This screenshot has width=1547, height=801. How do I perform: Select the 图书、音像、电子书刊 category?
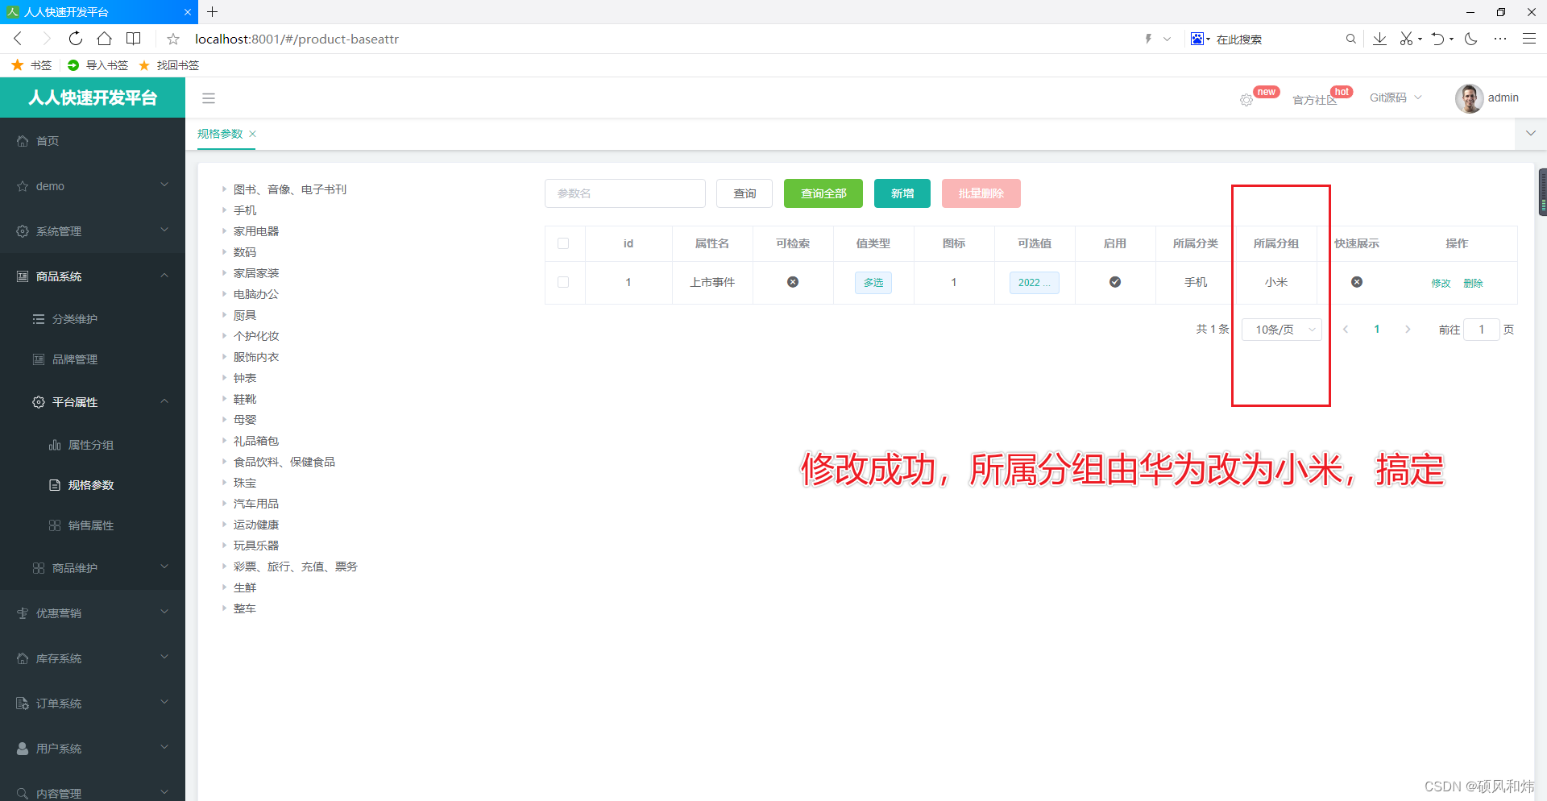pyautogui.click(x=290, y=189)
